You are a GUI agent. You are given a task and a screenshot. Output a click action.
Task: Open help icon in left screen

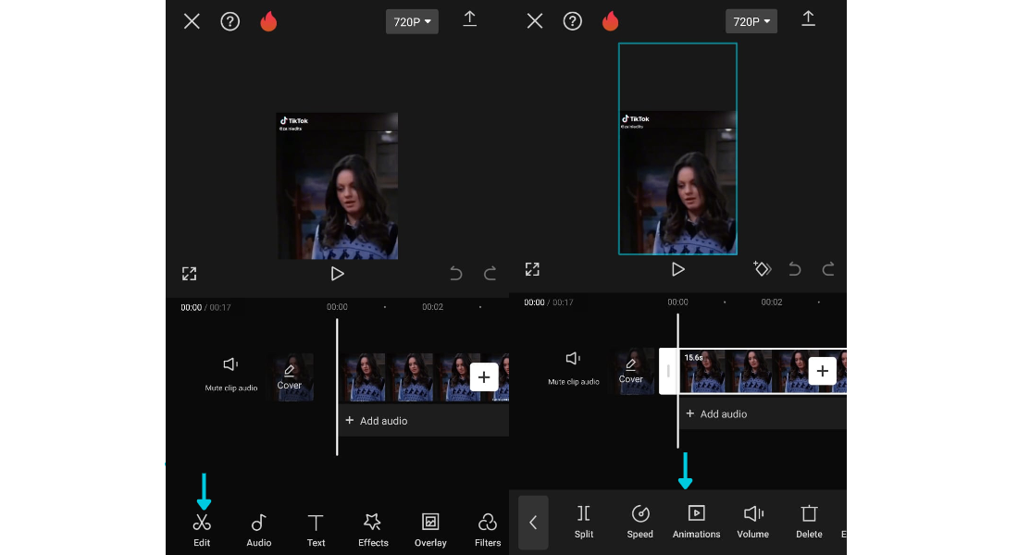230,21
